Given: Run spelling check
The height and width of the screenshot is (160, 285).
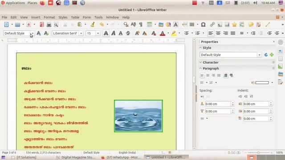Looking at the screenshot, I should (134, 24).
